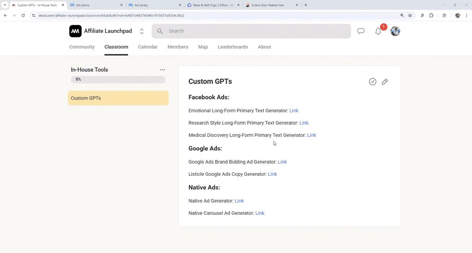Screen dimensions: 472x253
Task: Switch to the Calendar tab
Action: [x=148, y=47]
